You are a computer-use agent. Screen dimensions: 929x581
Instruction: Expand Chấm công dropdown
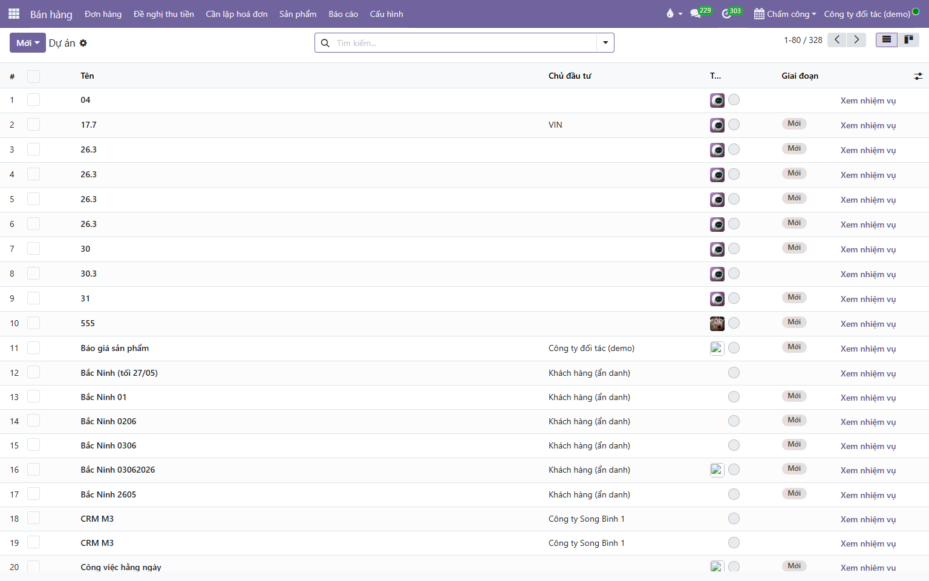pyautogui.click(x=785, y=14)
